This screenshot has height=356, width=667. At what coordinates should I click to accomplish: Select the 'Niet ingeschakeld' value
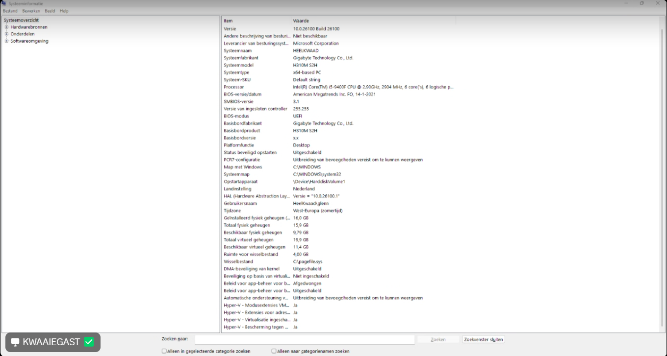click(311, 276)
